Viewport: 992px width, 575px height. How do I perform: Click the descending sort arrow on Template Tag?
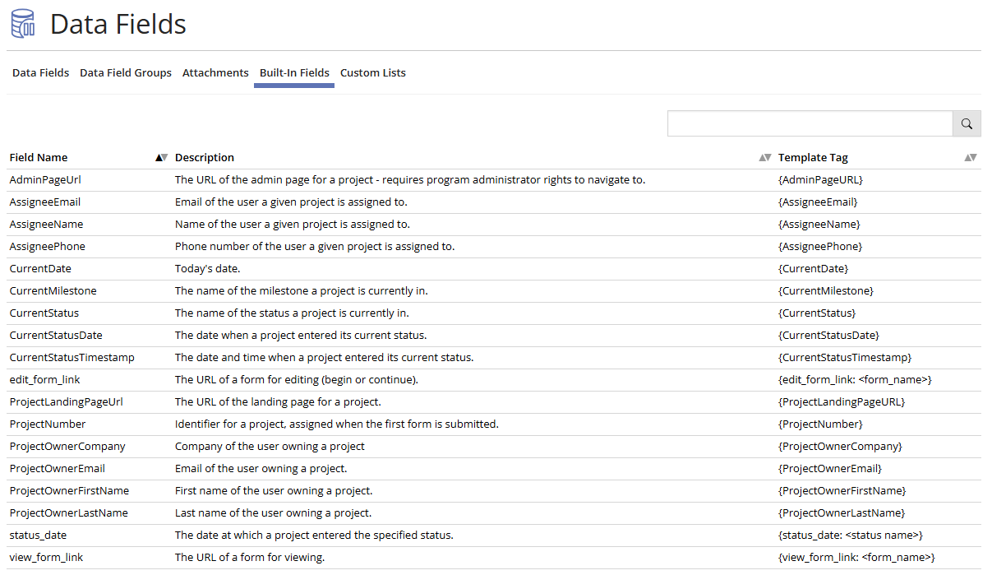(973, 157)
